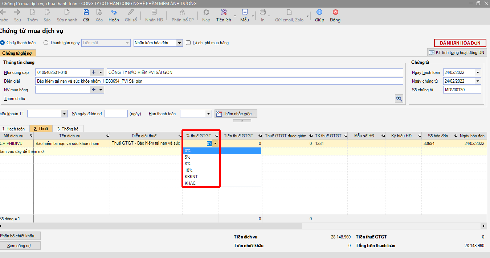Click the magnifier icon for Tham chiếu
The image size is (490, 258).
click(x=399, y=99)
